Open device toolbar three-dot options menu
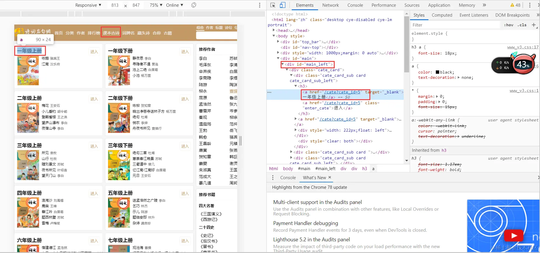The height and width of the screenshot is (253, 540). coord(259,5)
